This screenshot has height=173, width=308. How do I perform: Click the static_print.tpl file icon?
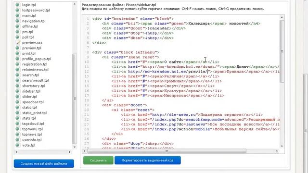pos(17,112)
